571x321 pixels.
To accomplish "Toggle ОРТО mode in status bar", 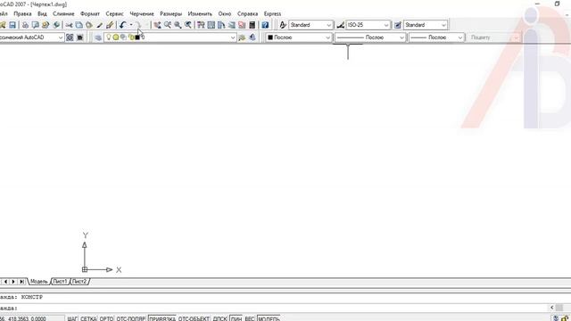I will pos(106,318).
